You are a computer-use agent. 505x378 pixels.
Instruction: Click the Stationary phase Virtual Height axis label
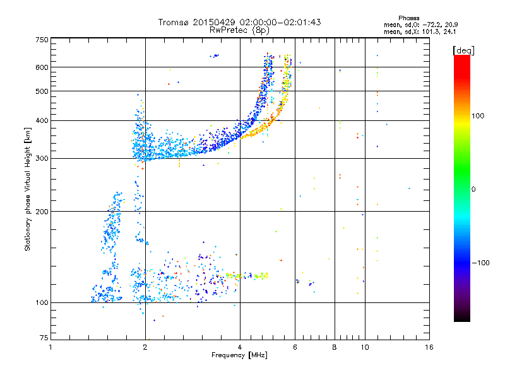pyautogui.click(x=28, y=190)
